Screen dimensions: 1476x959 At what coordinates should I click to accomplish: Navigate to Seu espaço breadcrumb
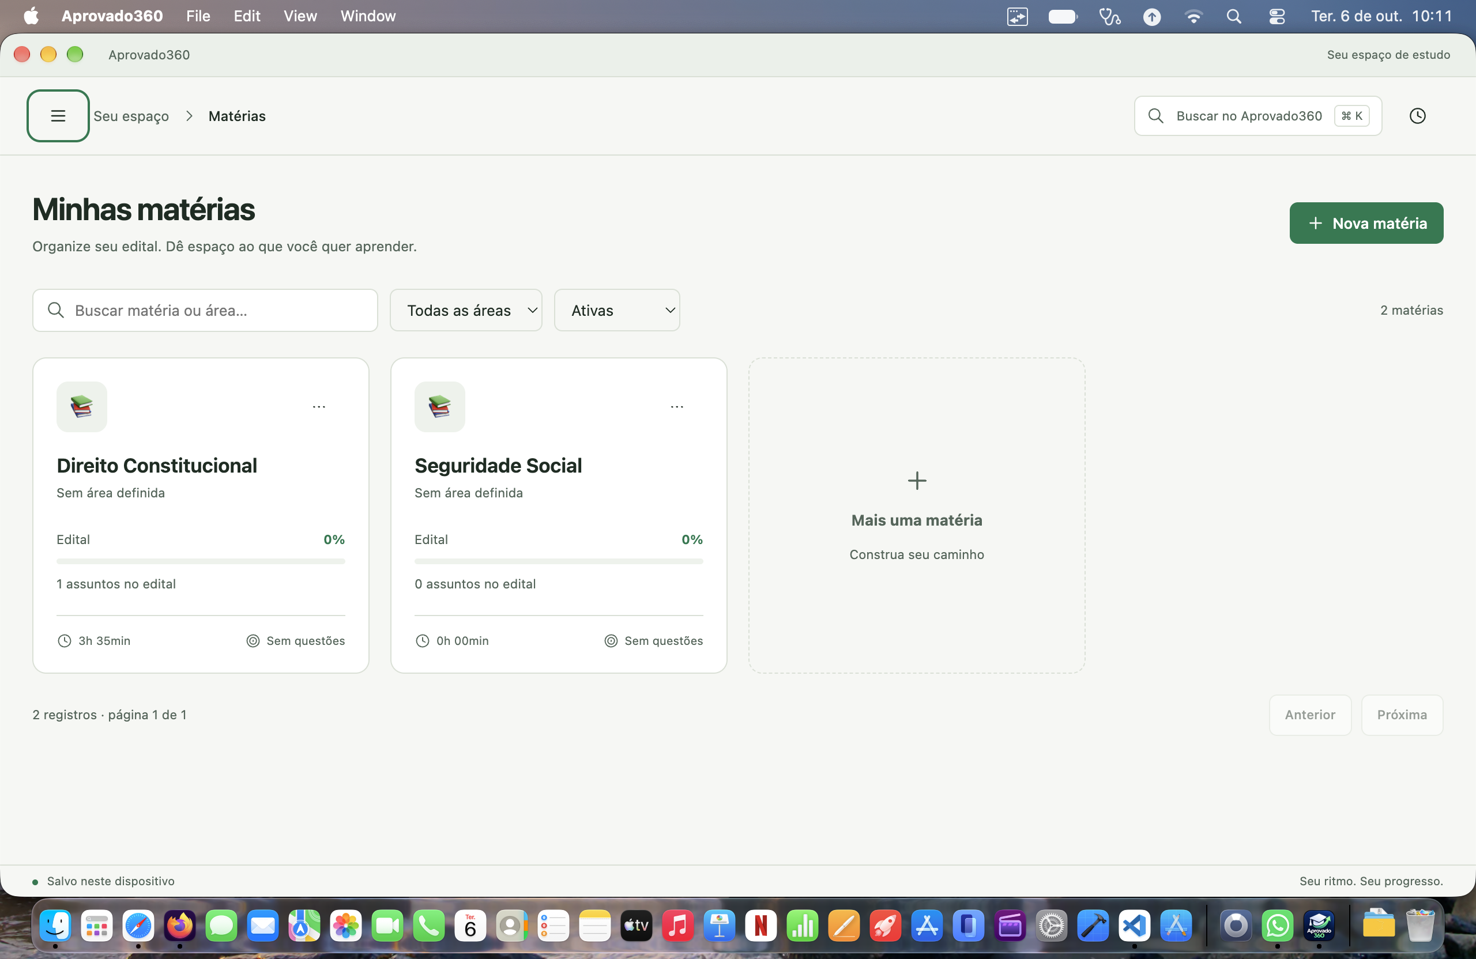(131, 116)
